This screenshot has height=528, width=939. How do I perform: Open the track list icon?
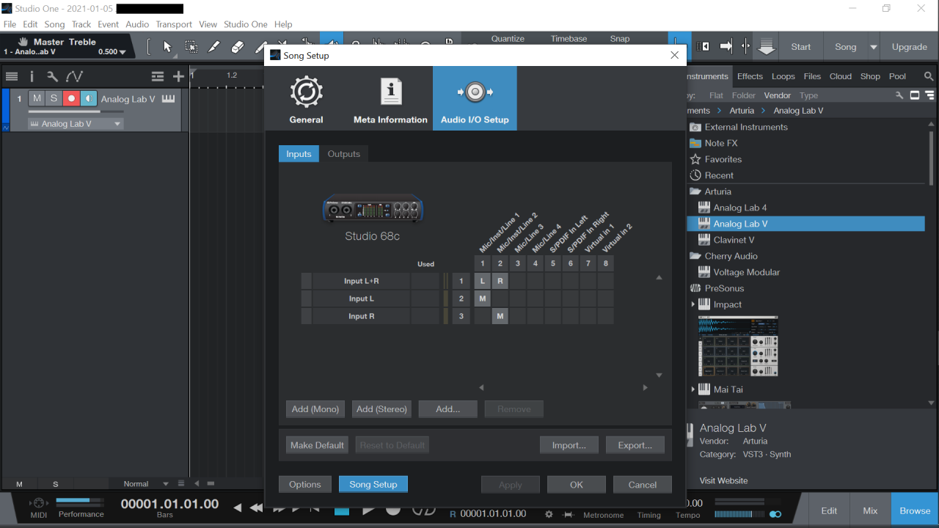tap(12, 76)
